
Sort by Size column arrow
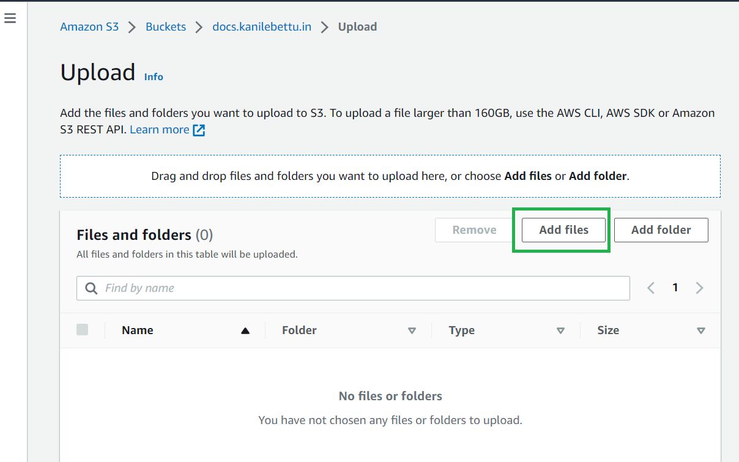point(701,330)
